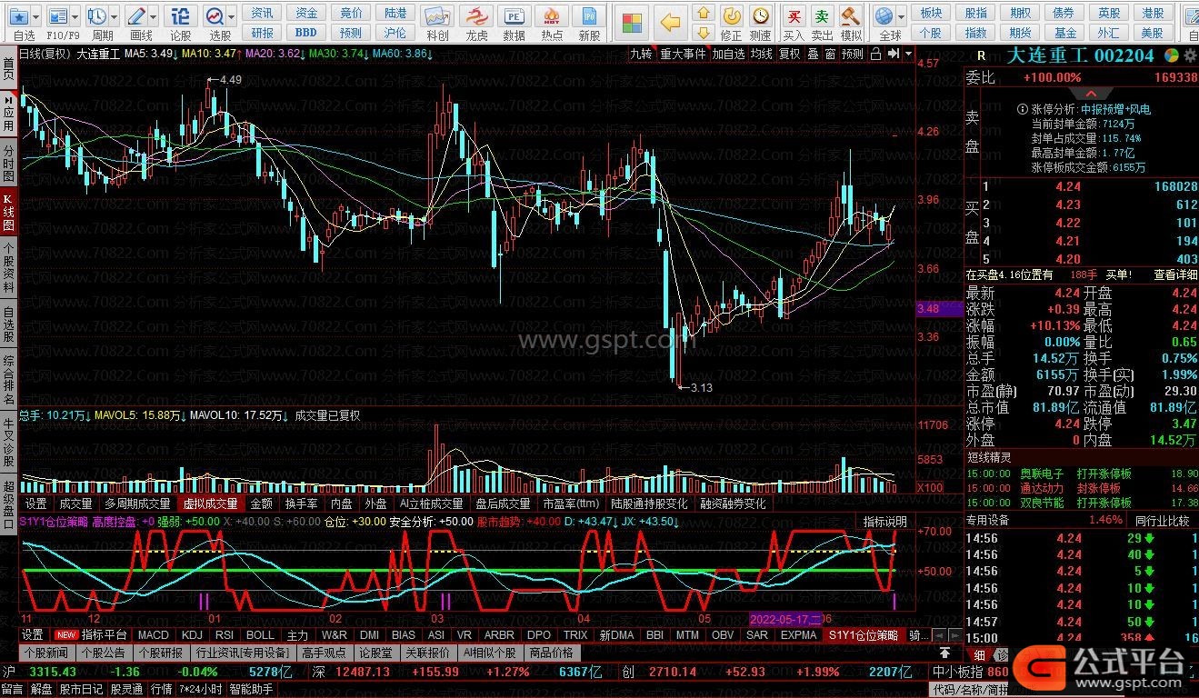
Task: Click 同行业比较 in the right panel
Action: tap(1163, 521)
